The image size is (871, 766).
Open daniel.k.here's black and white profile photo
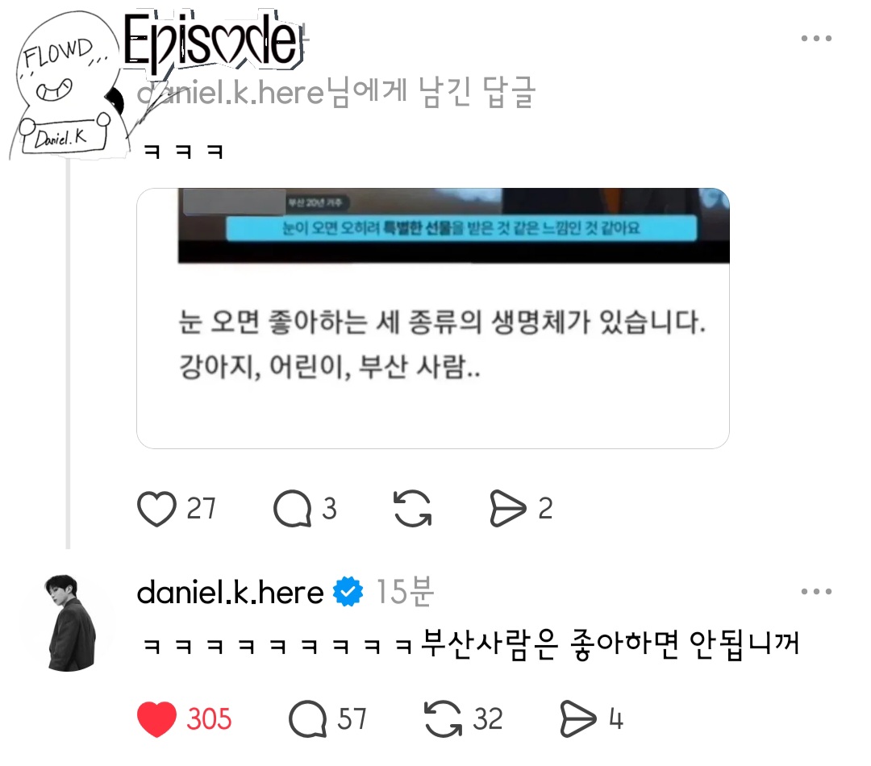70,622
